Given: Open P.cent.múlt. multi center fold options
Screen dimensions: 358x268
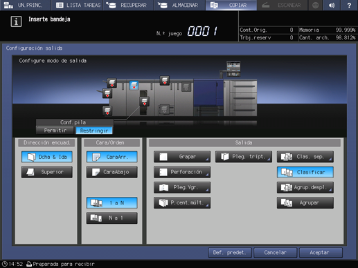Looking at the screenshot, I should pyautogui.click(x=182, y=203).
